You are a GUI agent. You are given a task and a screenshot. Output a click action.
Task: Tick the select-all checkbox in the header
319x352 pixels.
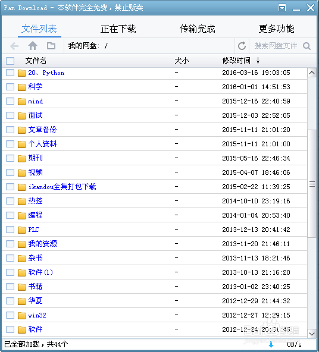click(x=10, y=61)
